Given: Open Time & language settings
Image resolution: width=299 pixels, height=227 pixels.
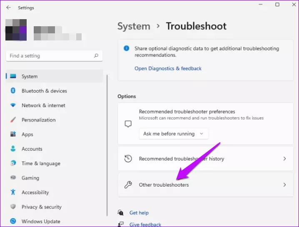Looking at the screenshot, I should pos(55,163).
